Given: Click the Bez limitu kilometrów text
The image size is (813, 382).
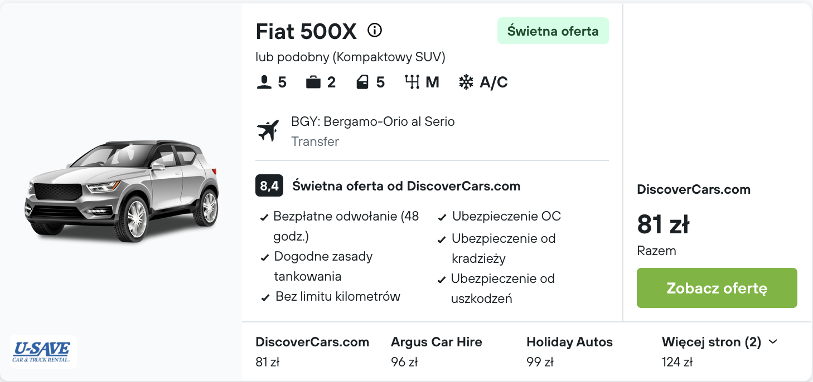Looking at the screenshot, I should (338, 296).
